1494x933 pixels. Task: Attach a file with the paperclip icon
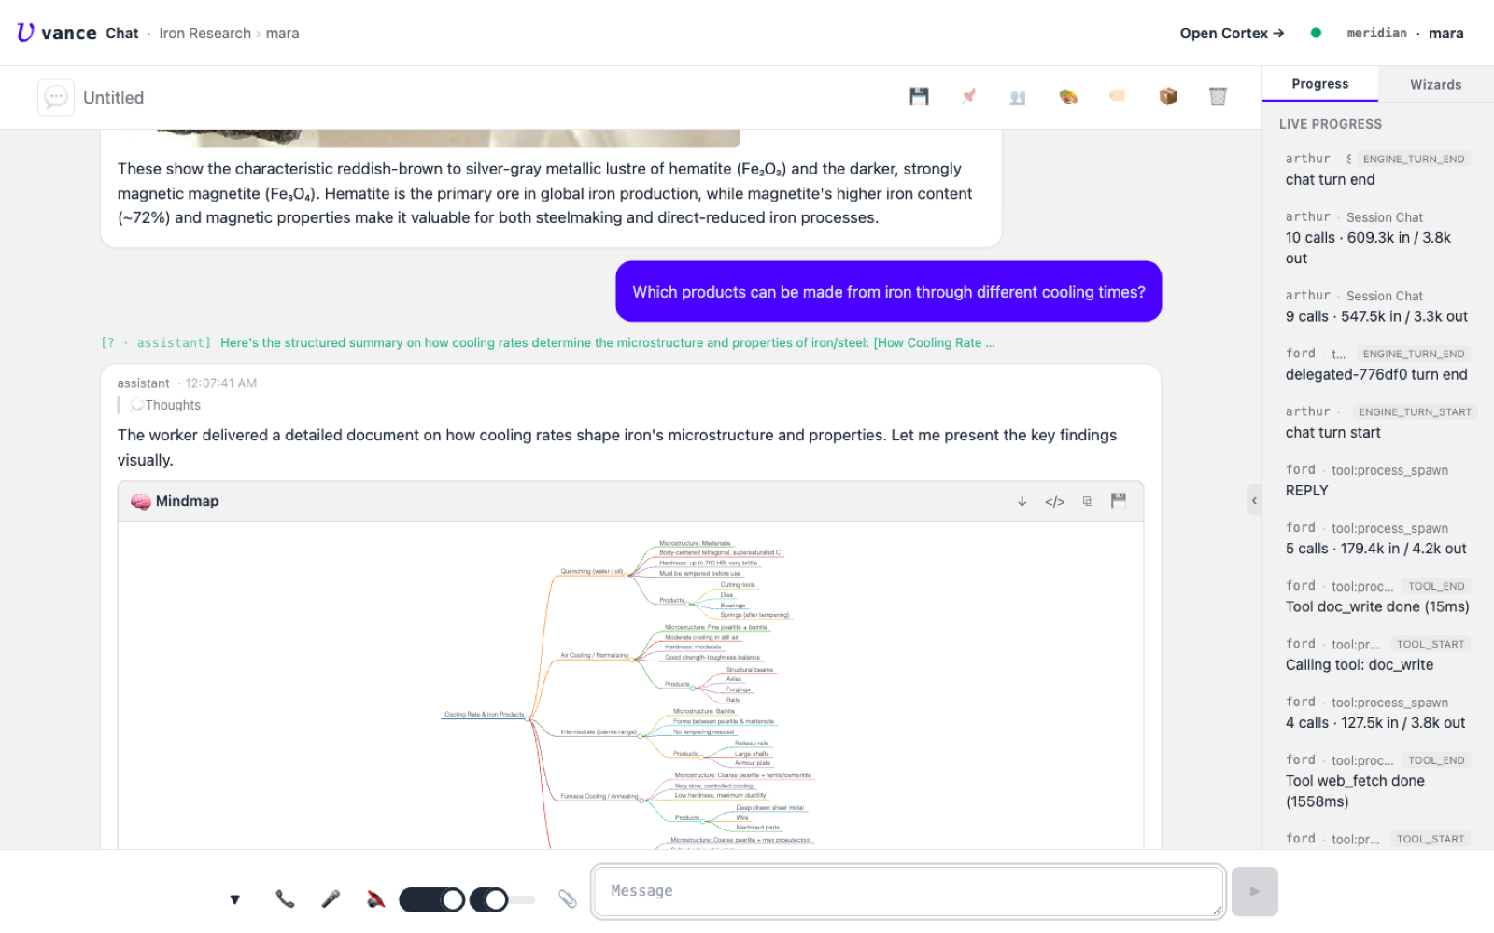(x=568, y=898)
